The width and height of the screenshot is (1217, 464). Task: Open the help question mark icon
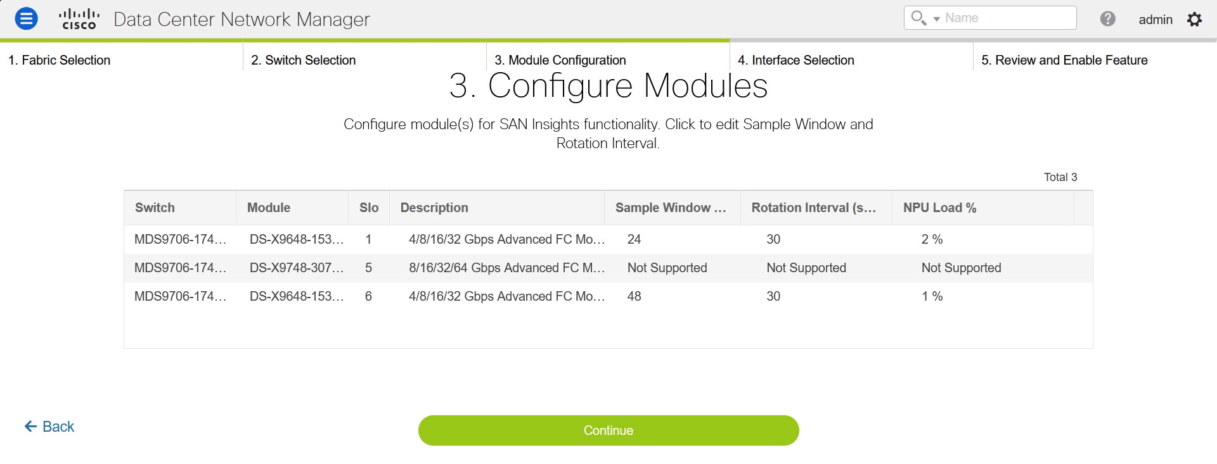tap(1107, 19)
